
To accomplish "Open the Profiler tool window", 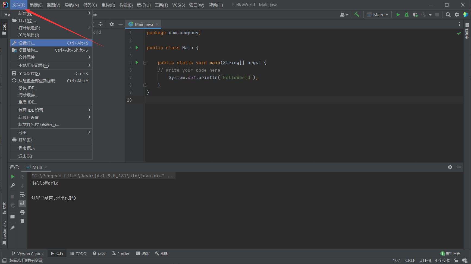I will pos(120,253).
